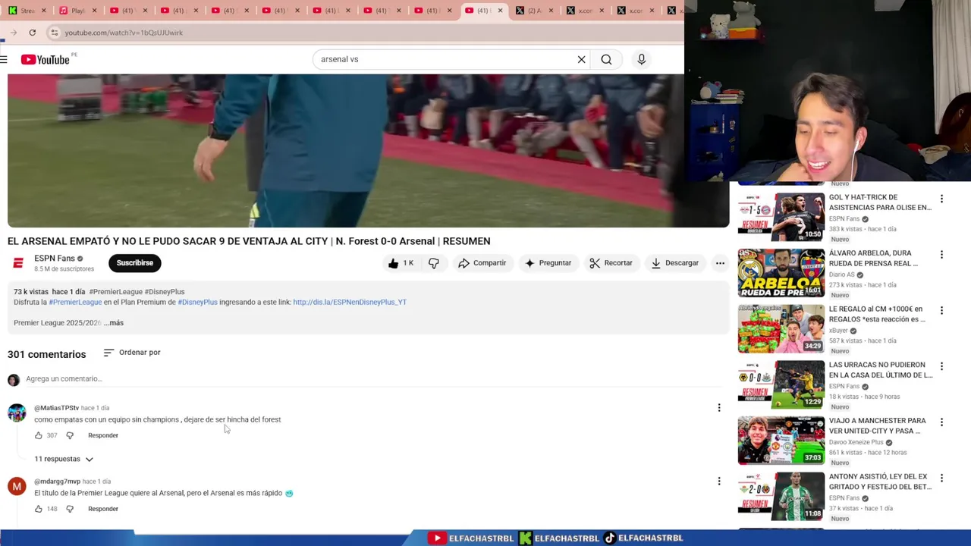The width and height of the screenshot is (971, 546).
Task: Like the @mdargg7mvp comment
Action: [x=39, y=509]
